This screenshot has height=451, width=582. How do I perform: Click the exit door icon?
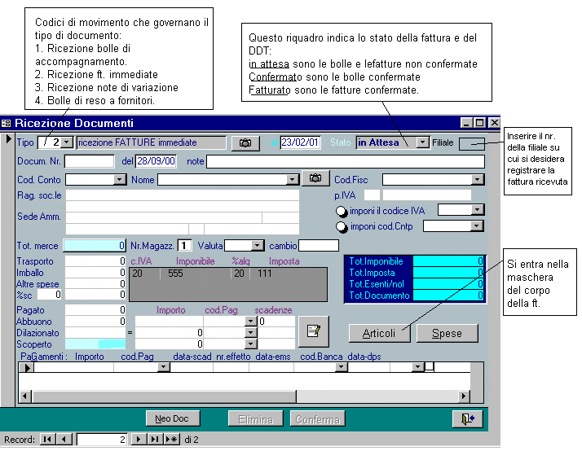(467, 418)
